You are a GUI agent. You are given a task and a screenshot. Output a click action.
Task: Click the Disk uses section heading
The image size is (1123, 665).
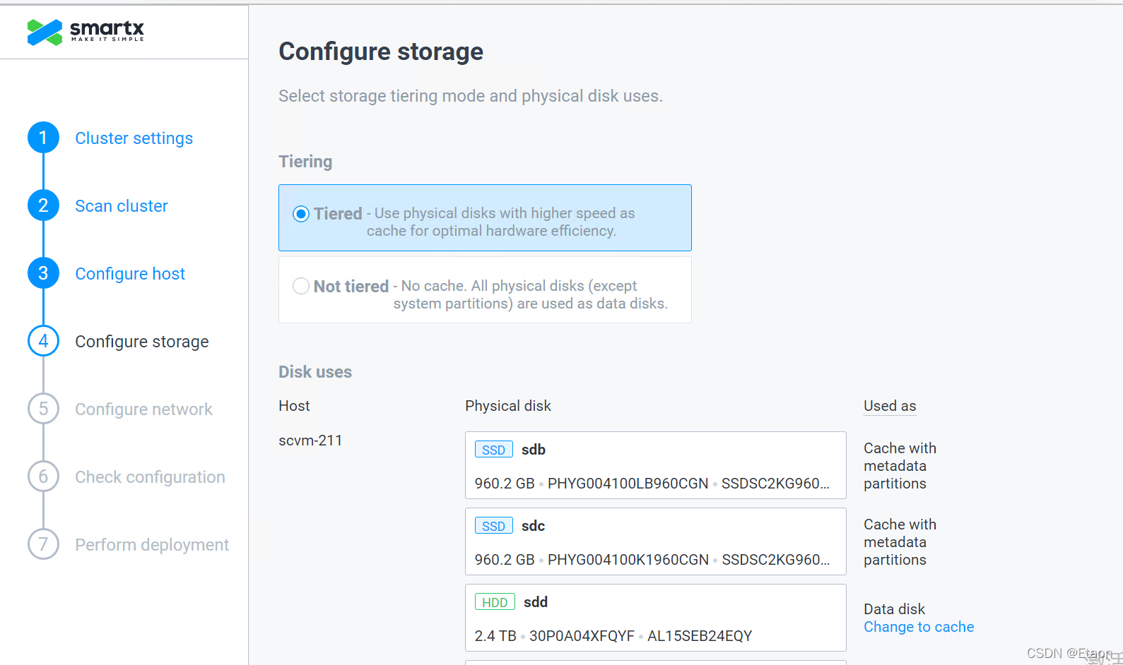315,372
